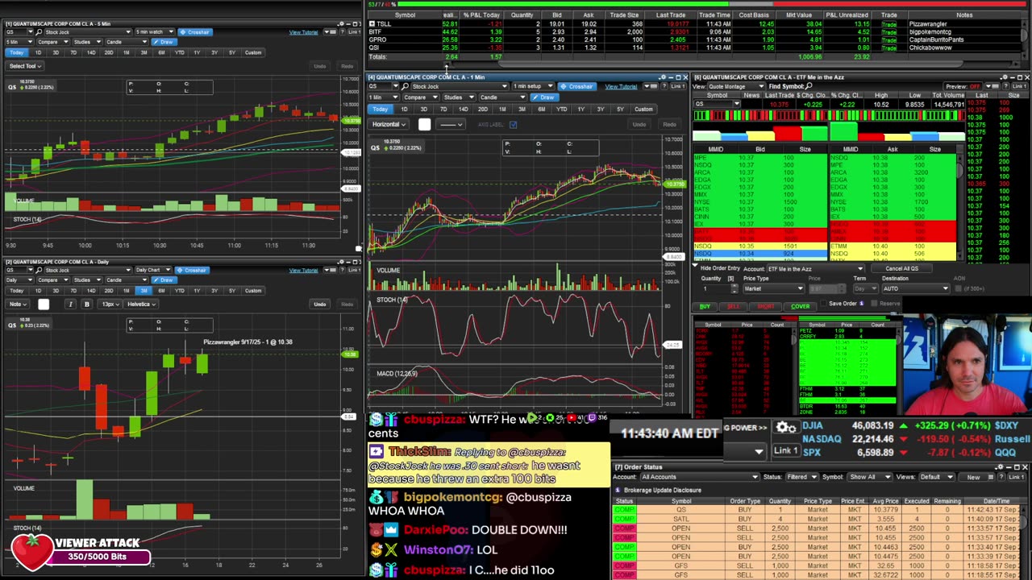Toggle Crosshair in the Daily chart window
1032x580 pixels.
[x=192, y=270]
